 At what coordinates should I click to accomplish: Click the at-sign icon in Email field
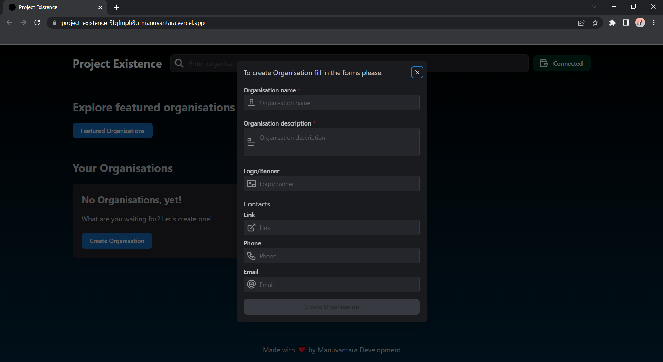252,284
